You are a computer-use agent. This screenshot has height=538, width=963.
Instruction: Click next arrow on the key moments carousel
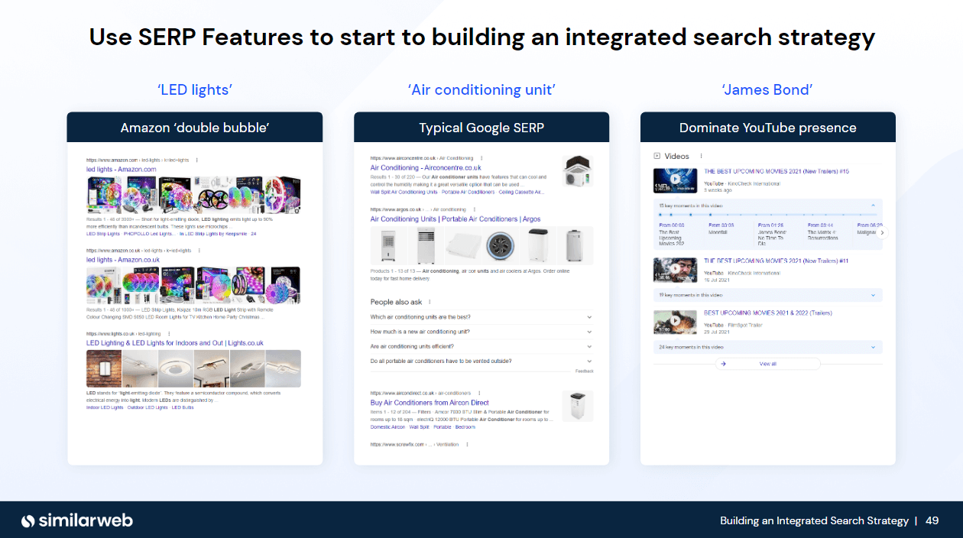click(x=882, y=232)
